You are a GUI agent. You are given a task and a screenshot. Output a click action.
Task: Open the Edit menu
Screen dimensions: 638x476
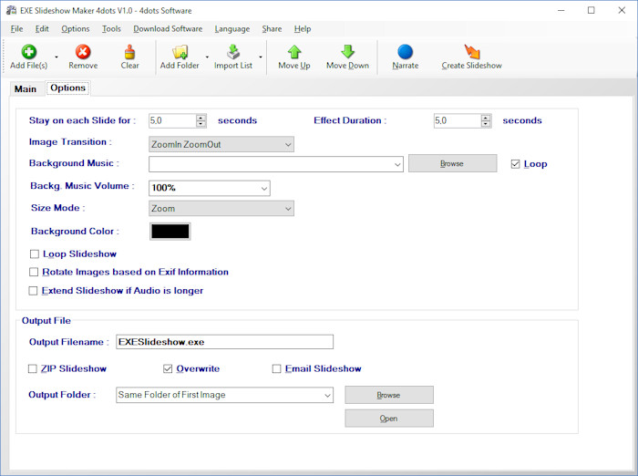42,29
